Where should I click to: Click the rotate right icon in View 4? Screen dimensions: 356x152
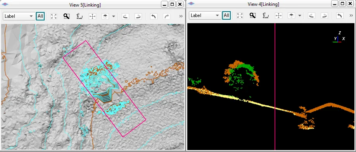click(x=324, y=15)
